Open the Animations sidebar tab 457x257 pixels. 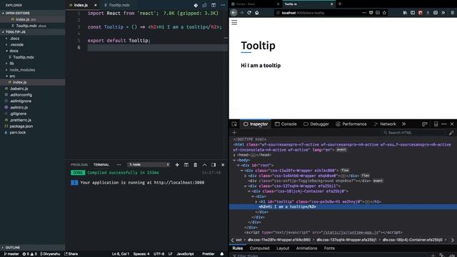tap(306, 248)
